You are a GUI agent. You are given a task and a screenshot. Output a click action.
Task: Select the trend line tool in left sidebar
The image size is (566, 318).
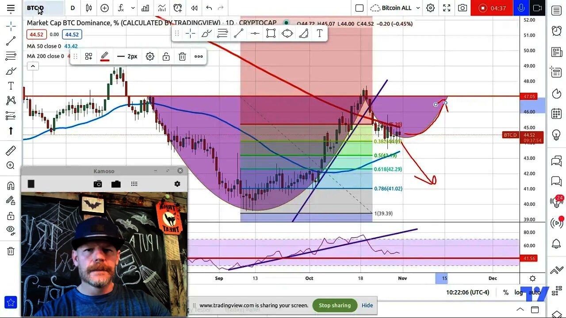tap(11, 41)
